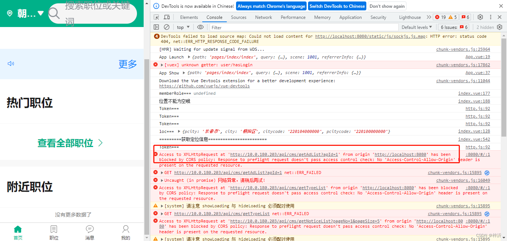Switch to the Network tab
The image size is (507, 241).
tap(264, 17)
